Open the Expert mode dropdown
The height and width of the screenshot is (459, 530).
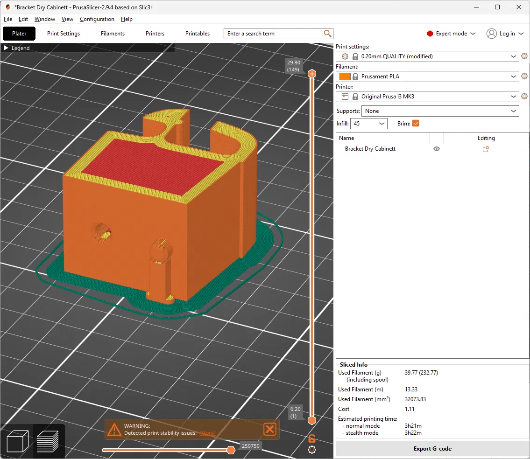point(451,34)
